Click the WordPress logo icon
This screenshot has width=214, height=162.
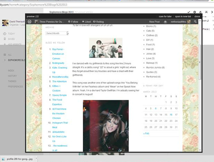tap(30, 22)
